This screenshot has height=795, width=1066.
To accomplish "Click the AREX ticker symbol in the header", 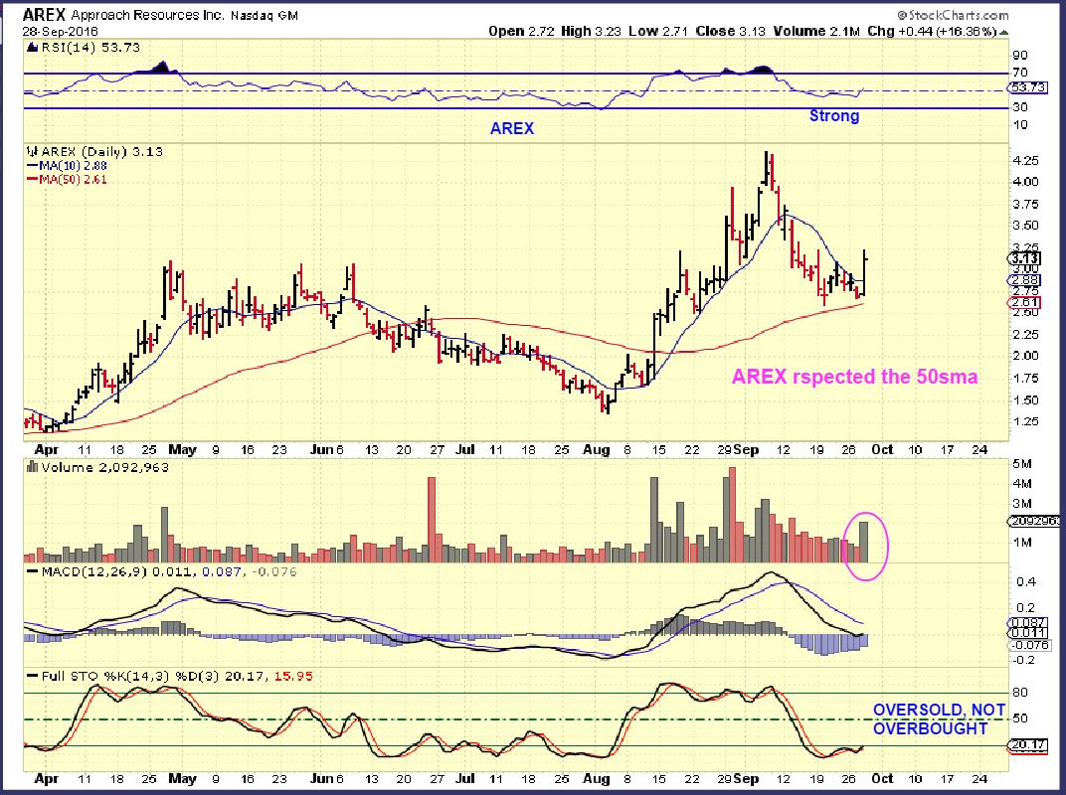I will coord(44,14).
